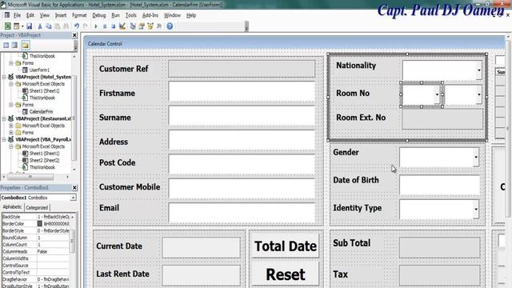
Task: Click the Project tree horizontal scrollbar
Action: coord(35,177)
